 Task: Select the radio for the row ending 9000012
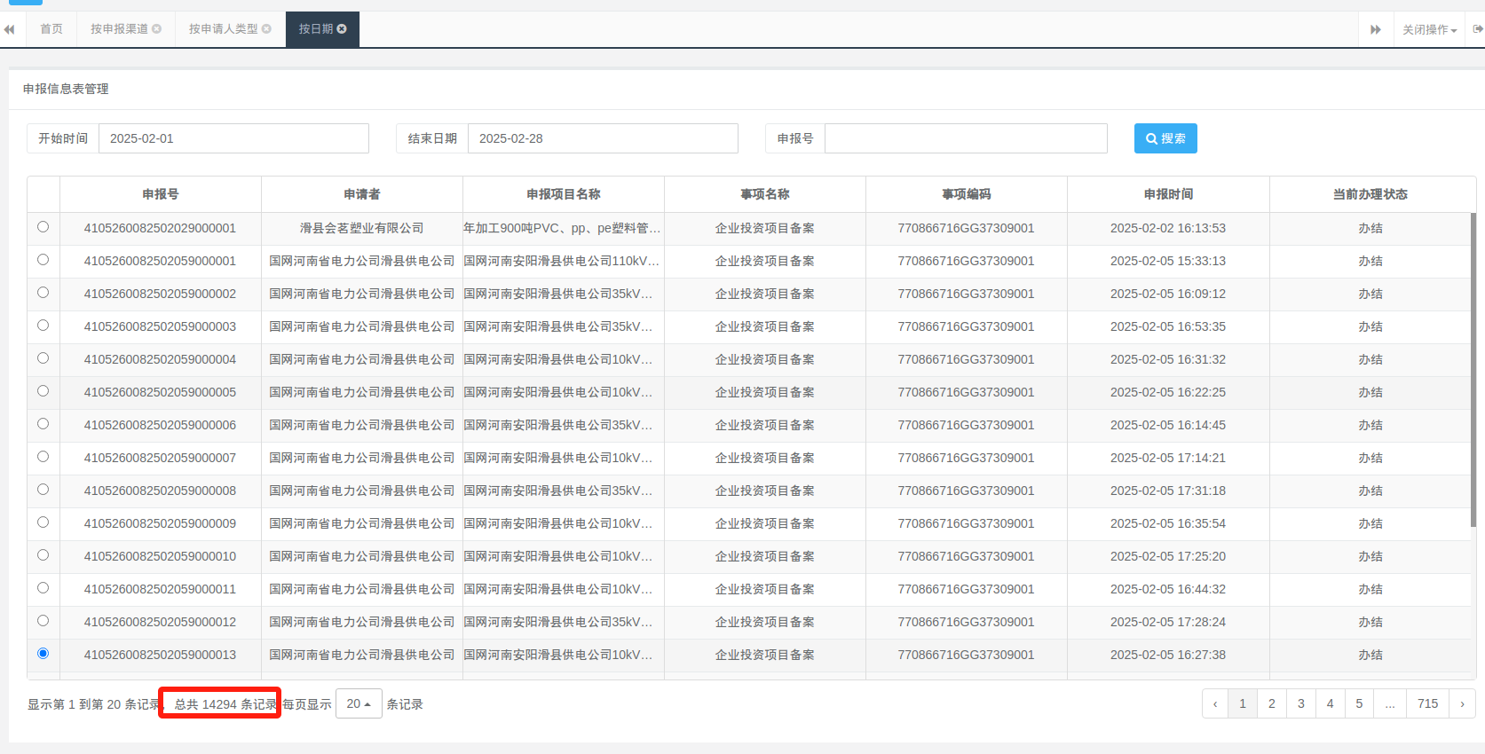coord(43,621)
